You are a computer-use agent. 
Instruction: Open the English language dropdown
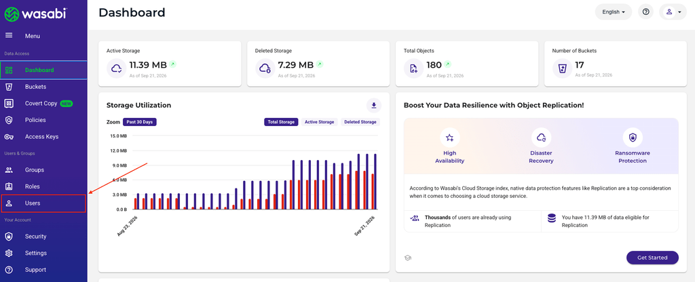(x=614, y=12)
